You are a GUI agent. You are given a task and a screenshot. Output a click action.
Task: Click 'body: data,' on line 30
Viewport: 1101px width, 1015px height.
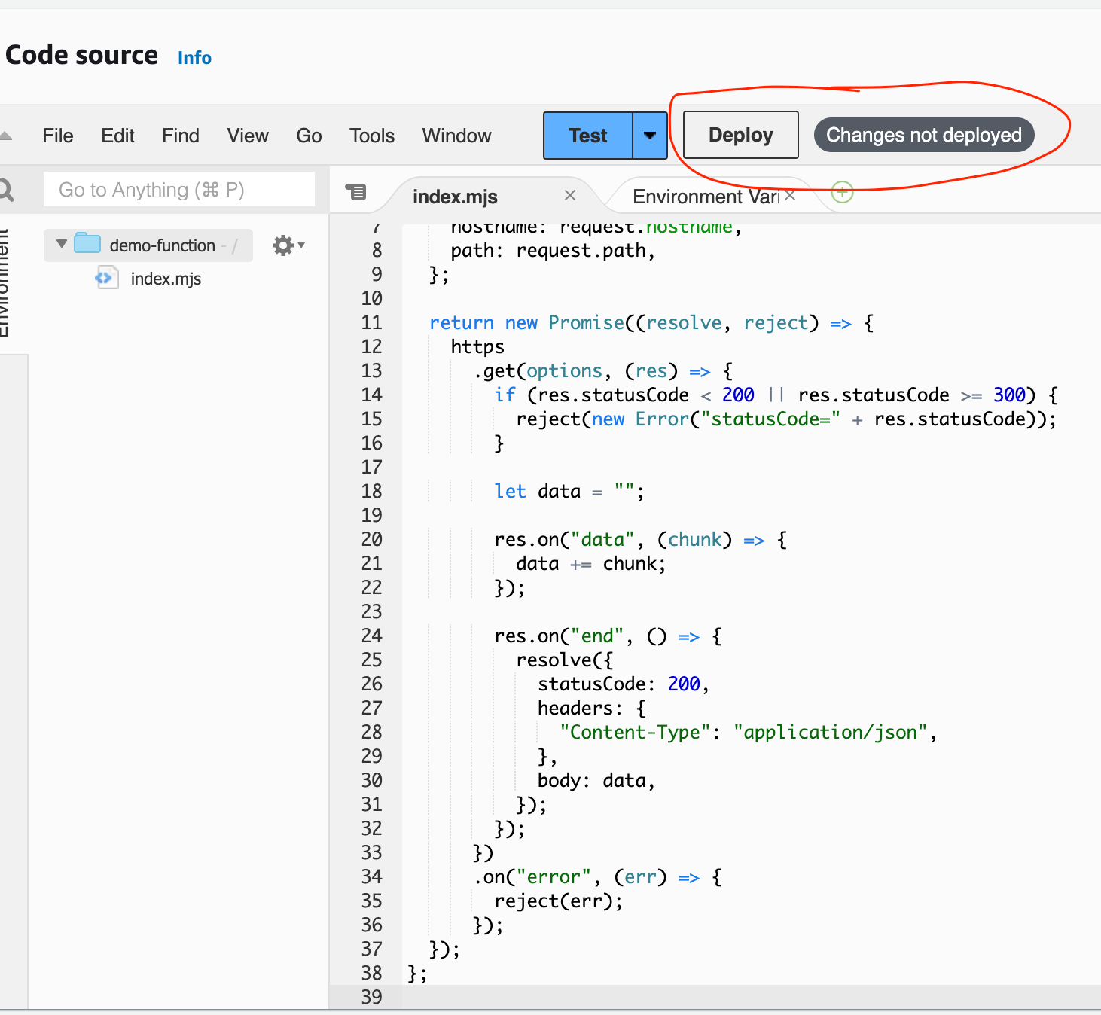[596, 780]
